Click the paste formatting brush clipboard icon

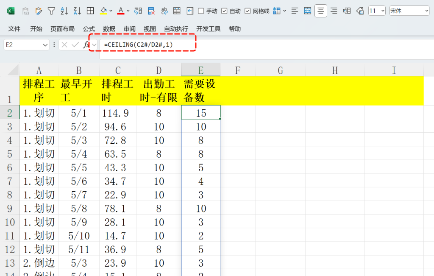[x=39, y=11]
